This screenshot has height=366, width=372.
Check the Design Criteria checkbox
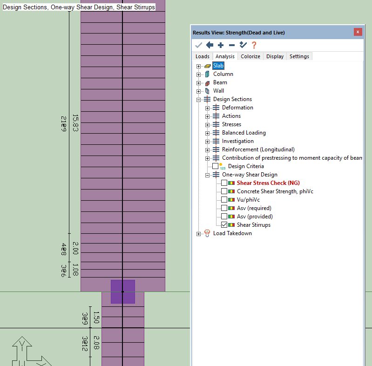215,166
